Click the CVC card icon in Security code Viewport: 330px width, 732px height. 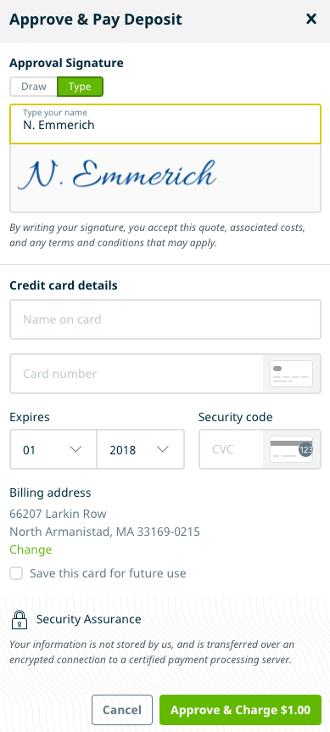pyautogui.click(x=291, y=449)
